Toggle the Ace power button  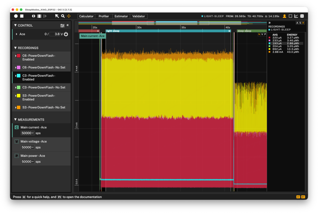click(66, 34)
